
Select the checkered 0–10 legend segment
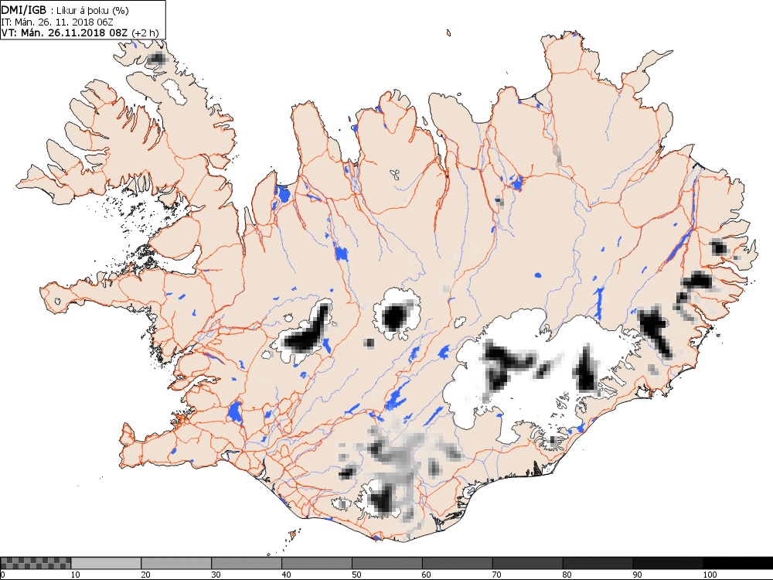tap(36, 563)
